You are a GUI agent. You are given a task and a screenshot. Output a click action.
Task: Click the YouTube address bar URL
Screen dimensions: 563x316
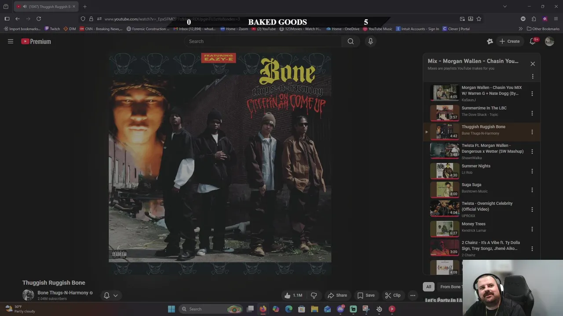coord(172,19)
